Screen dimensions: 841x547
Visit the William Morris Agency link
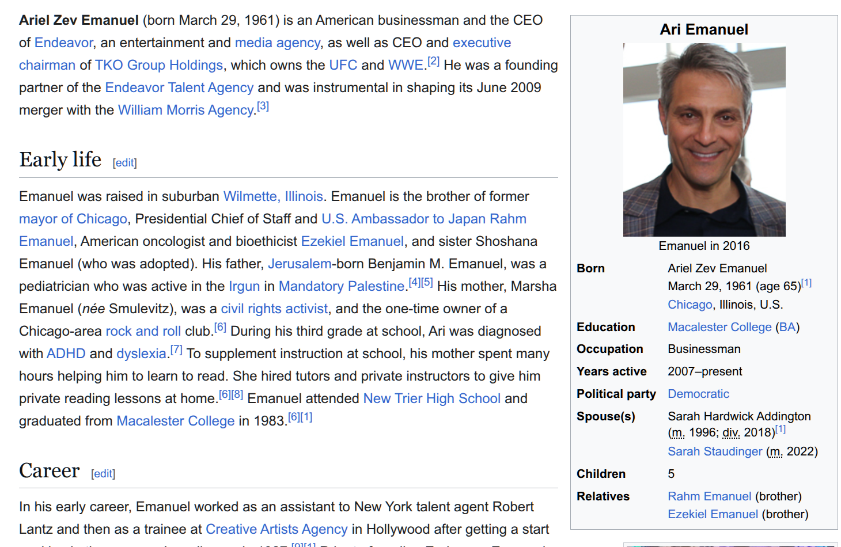pos(186,110)
